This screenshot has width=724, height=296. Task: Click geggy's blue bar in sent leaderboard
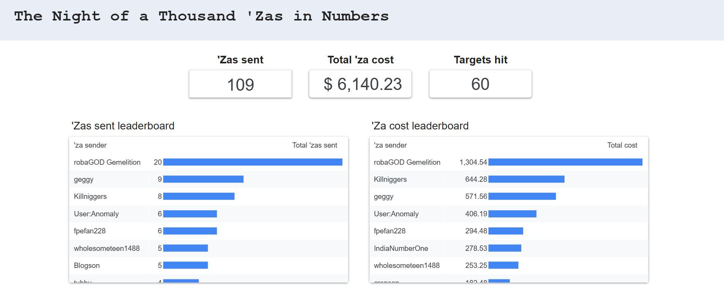[x=203, y=179]
